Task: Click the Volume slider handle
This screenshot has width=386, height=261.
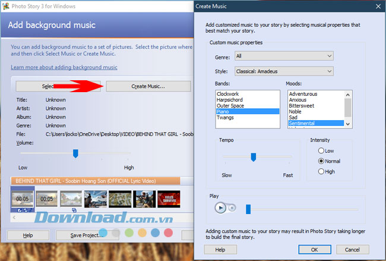Action: coord(75,153)
